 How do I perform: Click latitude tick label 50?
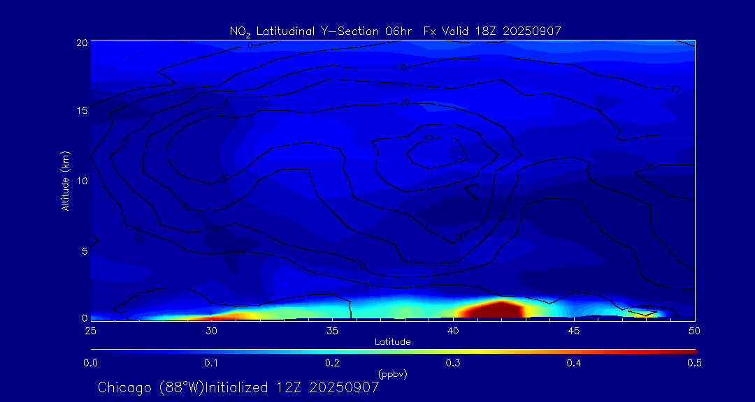695,329
